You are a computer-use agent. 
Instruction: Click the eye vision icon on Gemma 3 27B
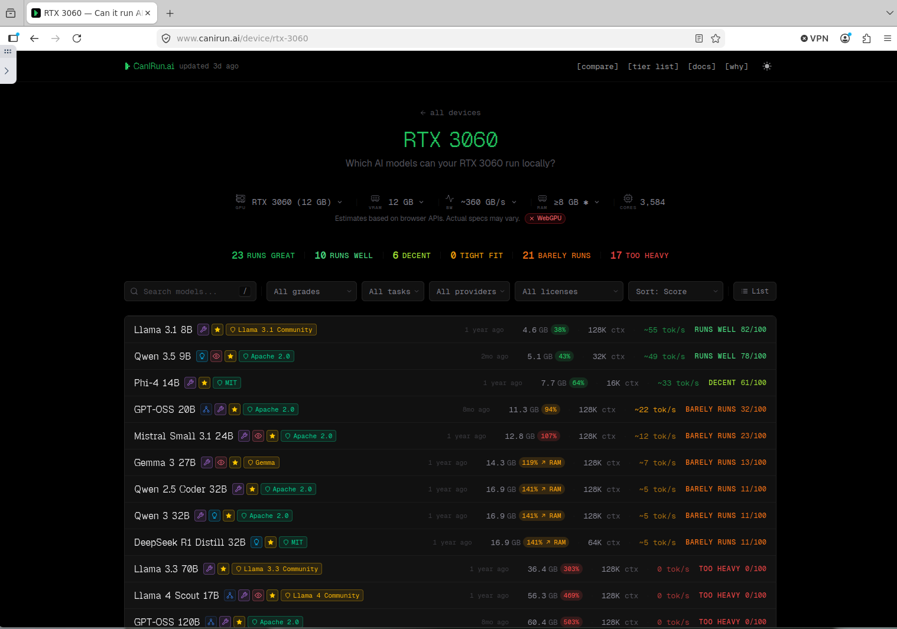tap(220, 462)
